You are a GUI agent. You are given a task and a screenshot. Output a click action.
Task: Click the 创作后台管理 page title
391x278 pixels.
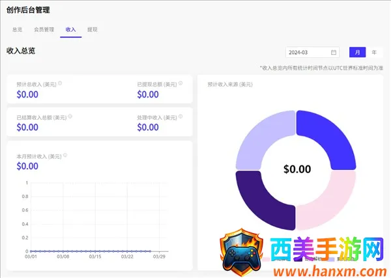coord(27,10)
